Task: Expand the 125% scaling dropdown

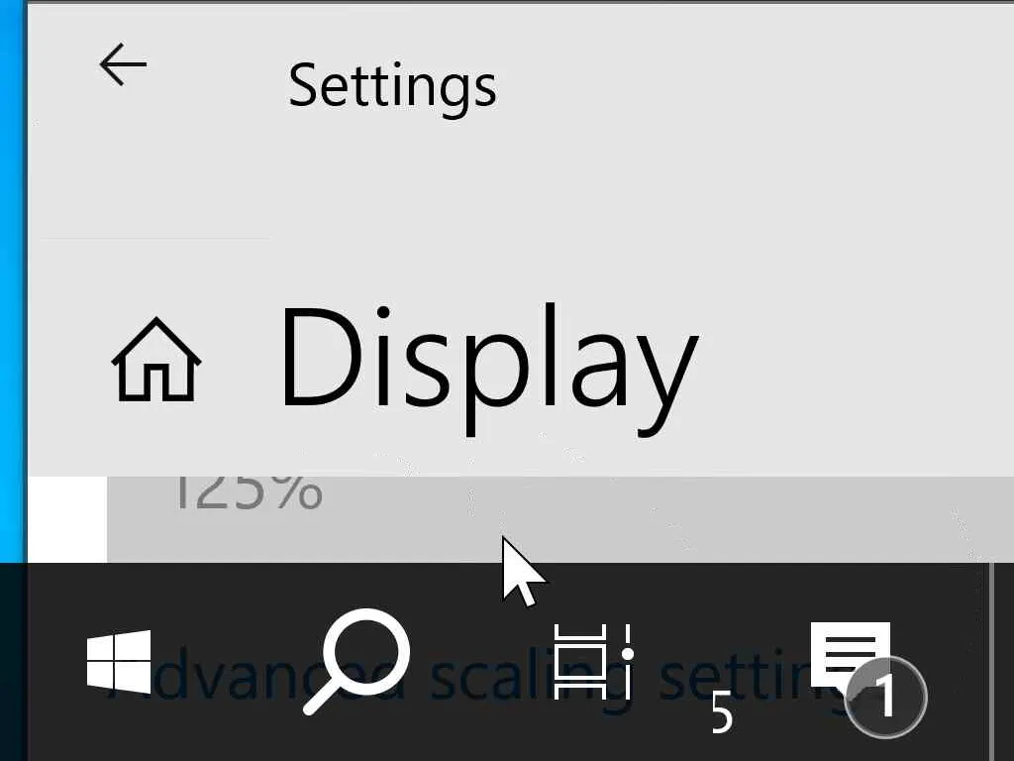Action: [560, 519]
